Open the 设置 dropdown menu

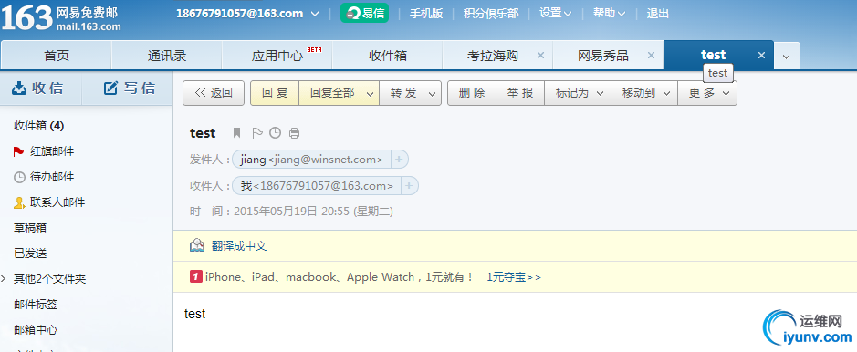[x=555, y=13]
